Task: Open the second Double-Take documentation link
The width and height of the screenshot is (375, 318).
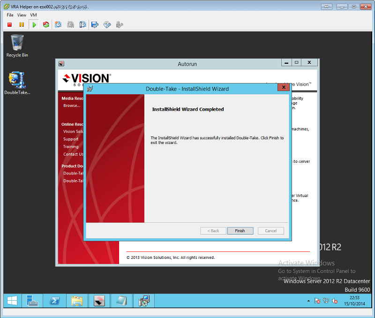Action: 73,181
